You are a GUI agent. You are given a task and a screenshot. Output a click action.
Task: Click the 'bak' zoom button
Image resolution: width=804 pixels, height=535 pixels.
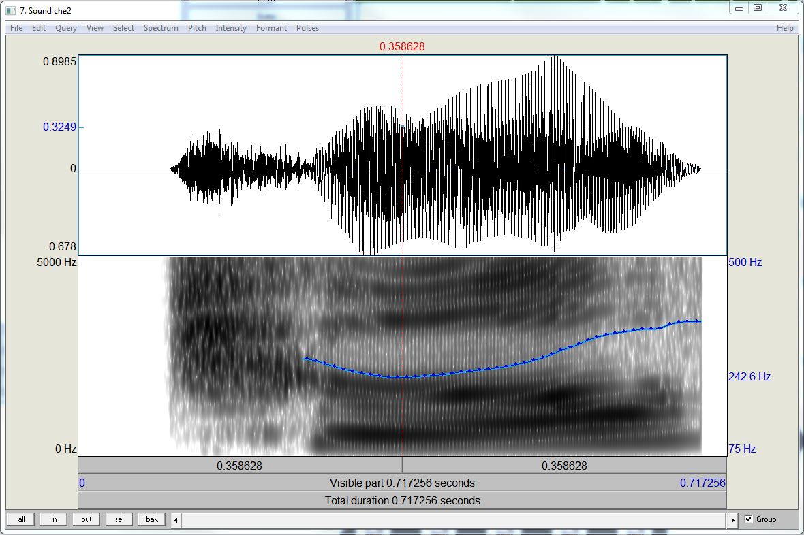152,519
